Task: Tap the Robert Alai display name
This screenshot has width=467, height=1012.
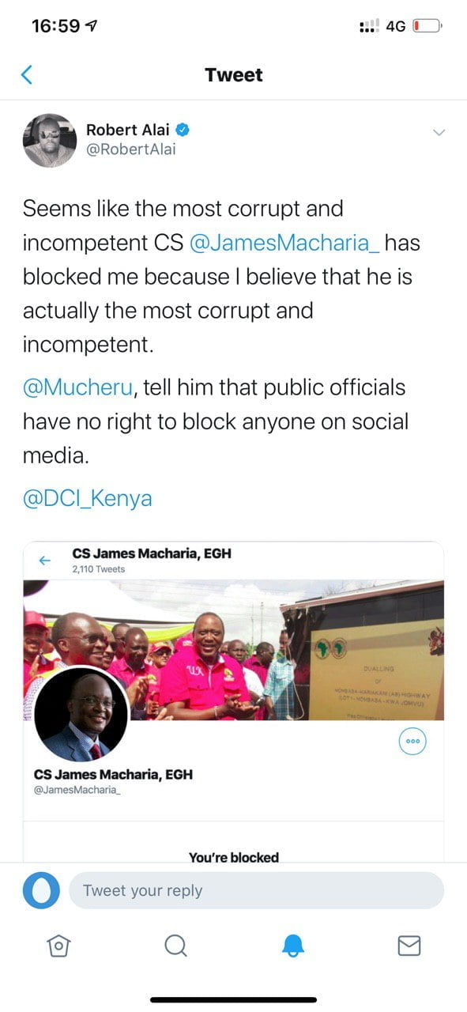Action: (128, 130)
